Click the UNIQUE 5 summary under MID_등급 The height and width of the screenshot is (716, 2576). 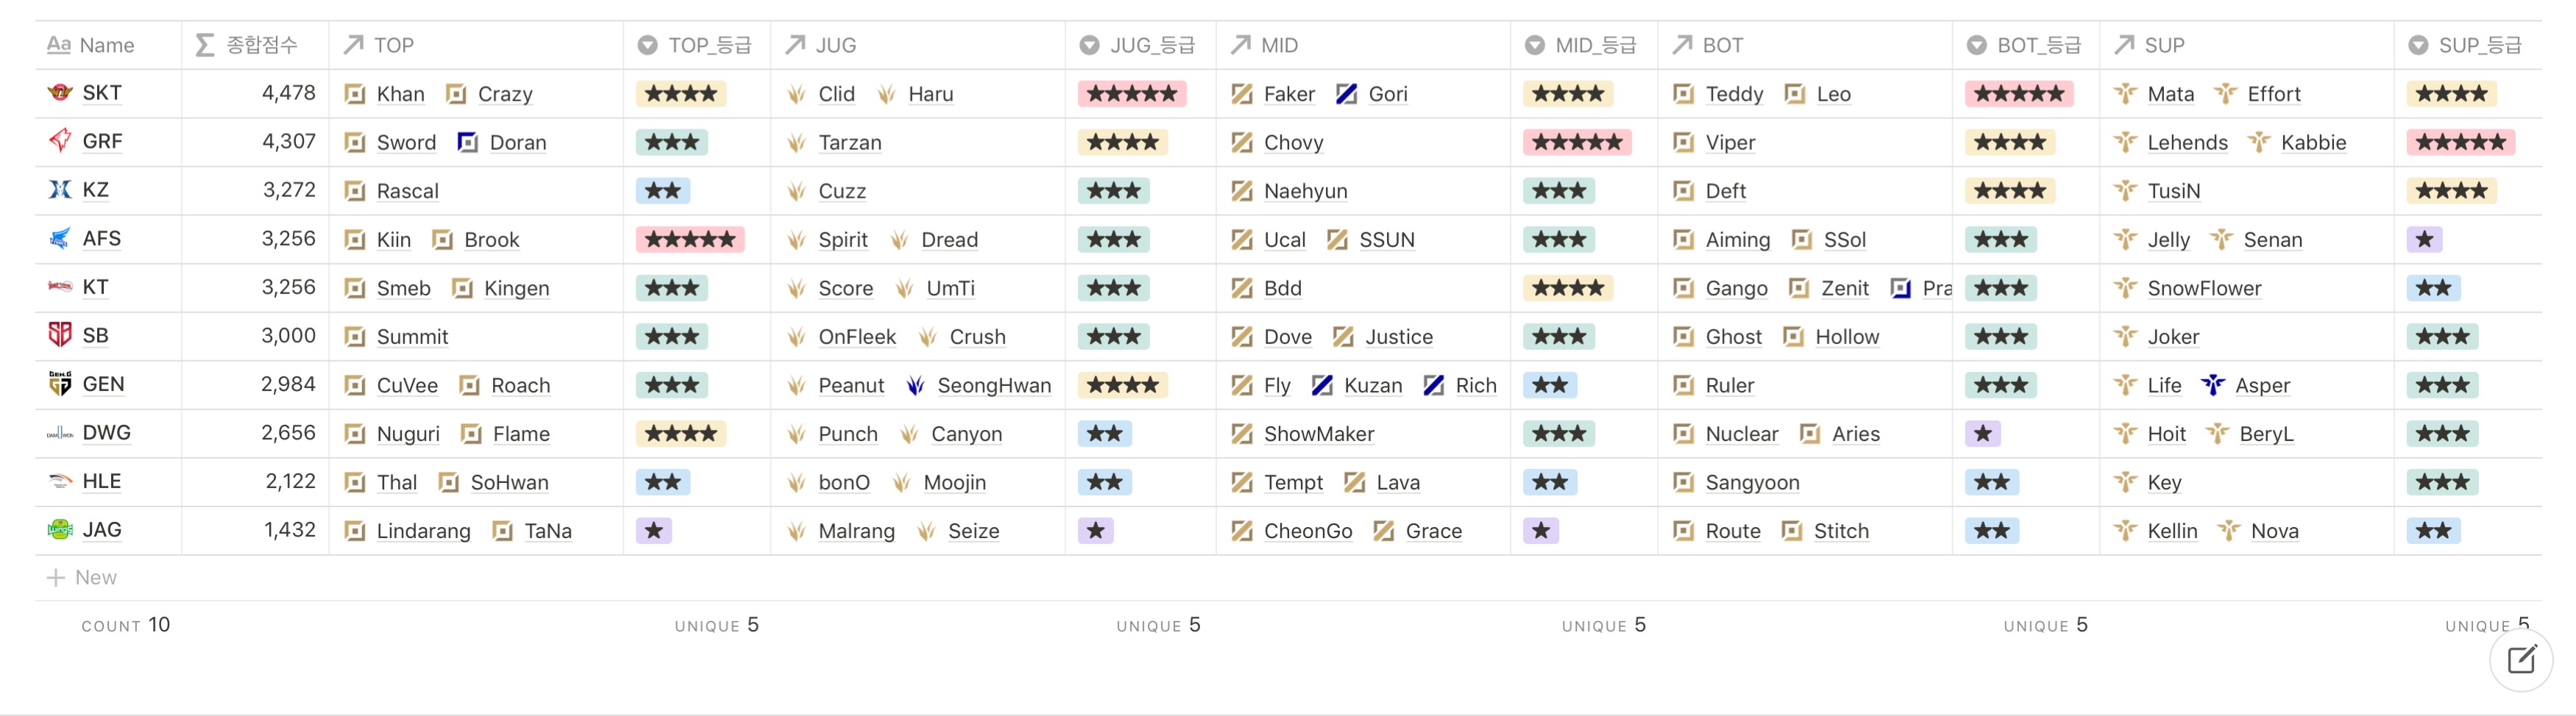tap(1603, 625)
